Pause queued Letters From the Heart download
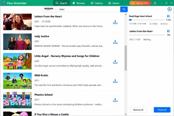The height and width of the screenshot is (116, 174). (x=168, y=31)
